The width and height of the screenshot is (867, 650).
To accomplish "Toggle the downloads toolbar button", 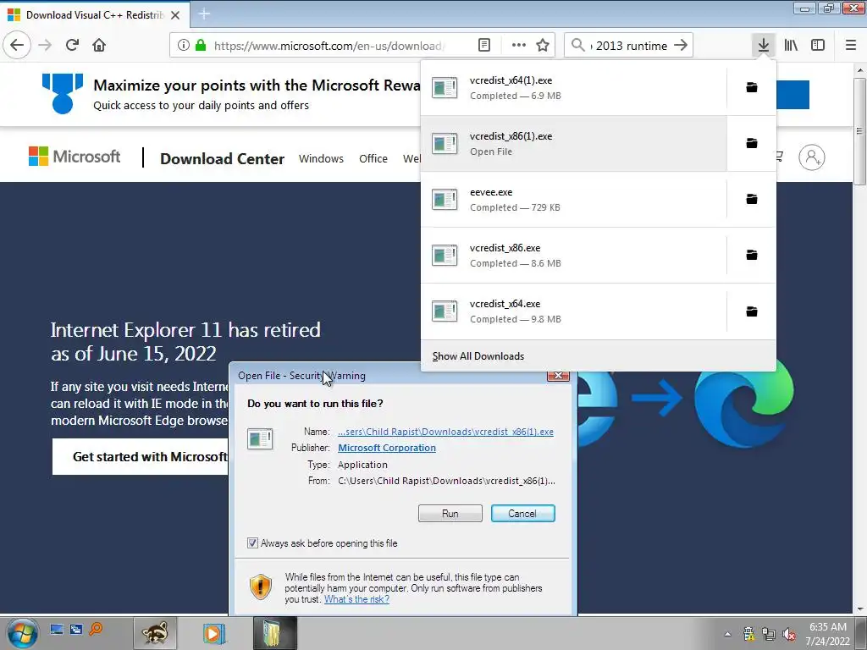I will pyautogui.click(x=763, y=45).
